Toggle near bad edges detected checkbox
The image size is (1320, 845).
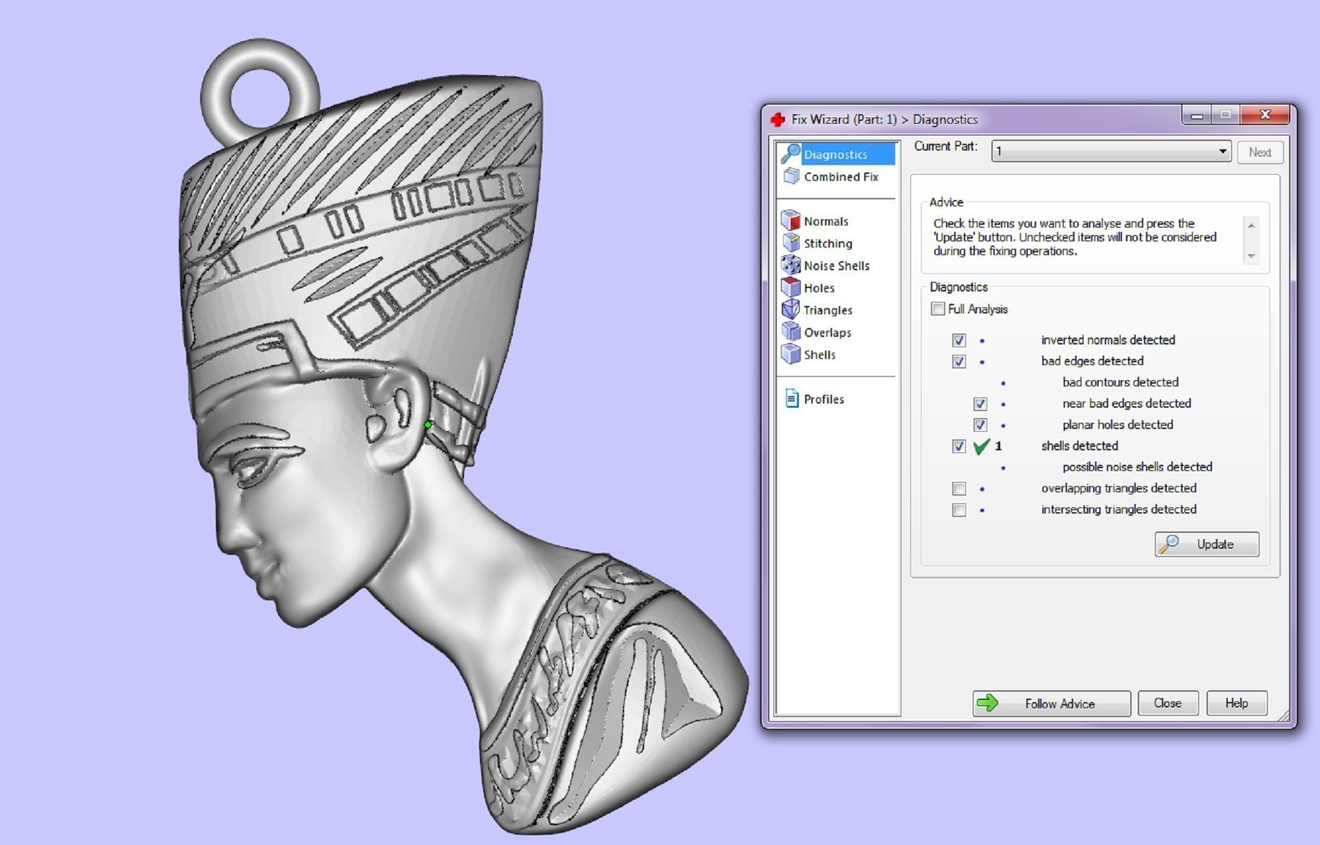pos(980,404)
